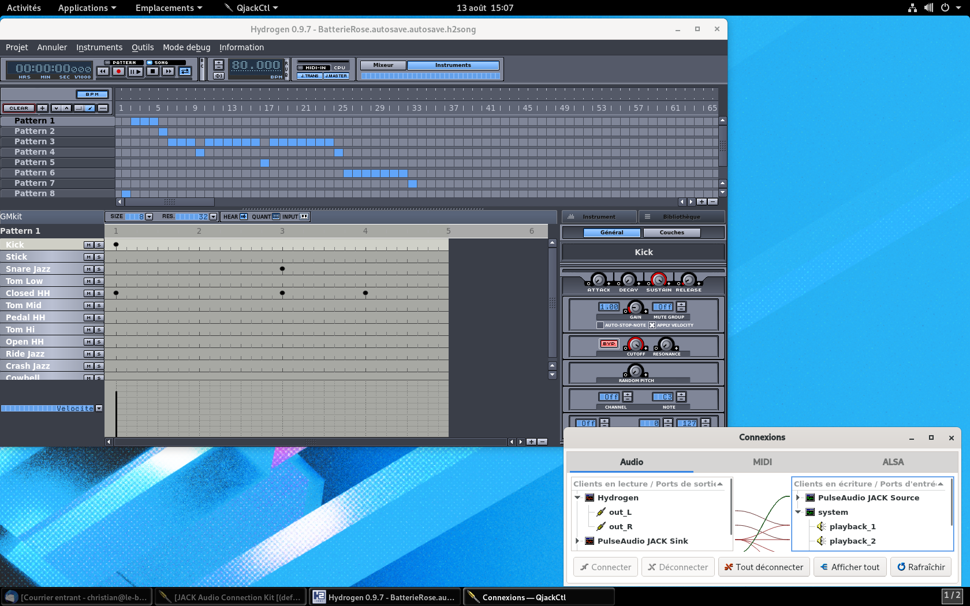Add a new pattern with plus icon
Screen dimensions: 970x606
coord(42,108)
